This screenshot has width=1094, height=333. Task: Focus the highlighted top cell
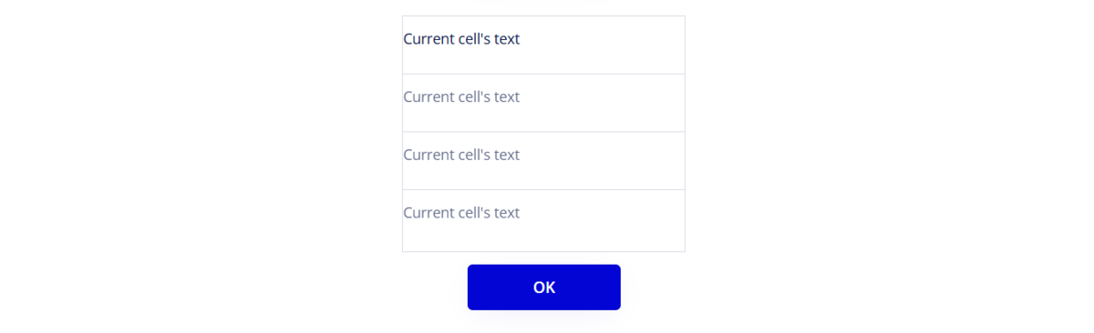click(x=543, y=45)
